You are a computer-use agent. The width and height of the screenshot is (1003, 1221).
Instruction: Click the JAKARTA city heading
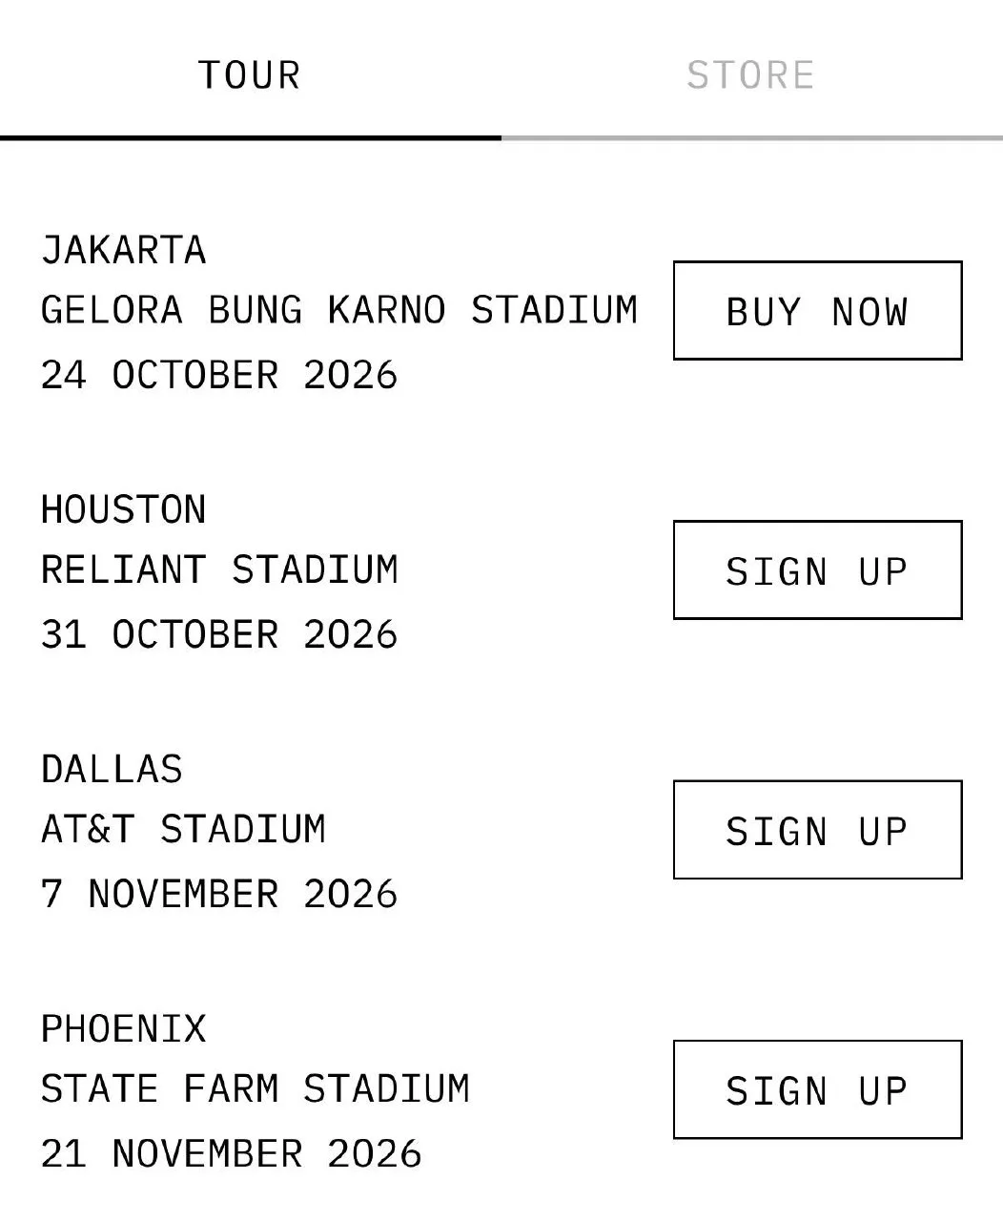pyautogui.click(x=123, y=251)
